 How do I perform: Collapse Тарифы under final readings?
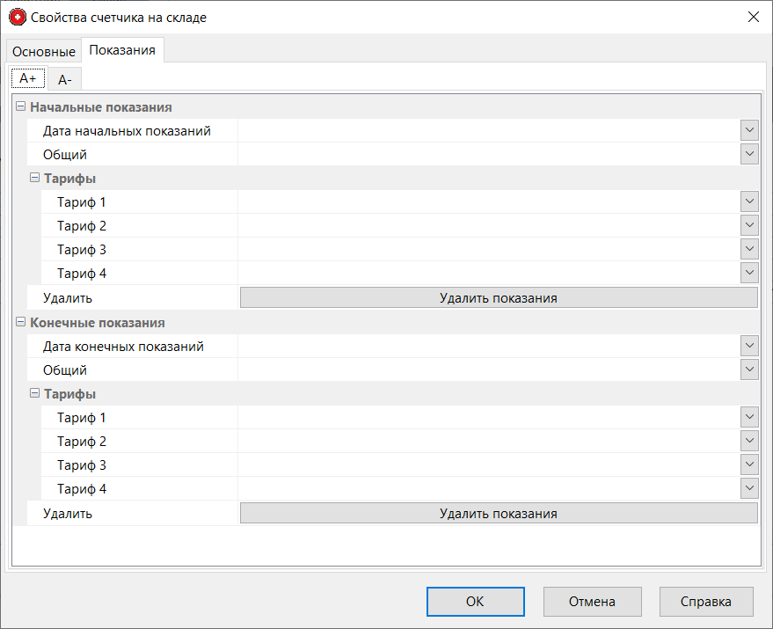point(35,394)
